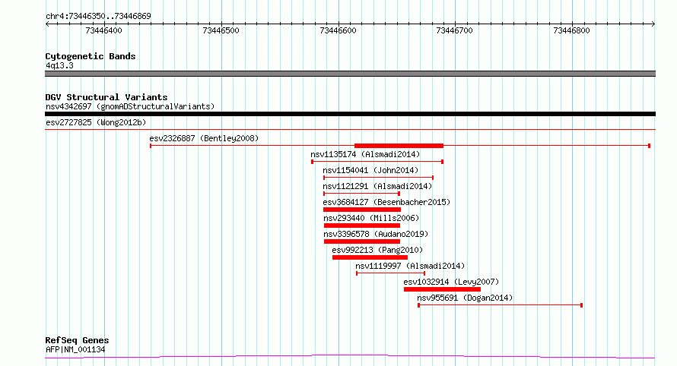The height and width of the screenshot is (366, 677).
Task: Select the AFP|NM_001134 gene label
Action: coord(75,349)
